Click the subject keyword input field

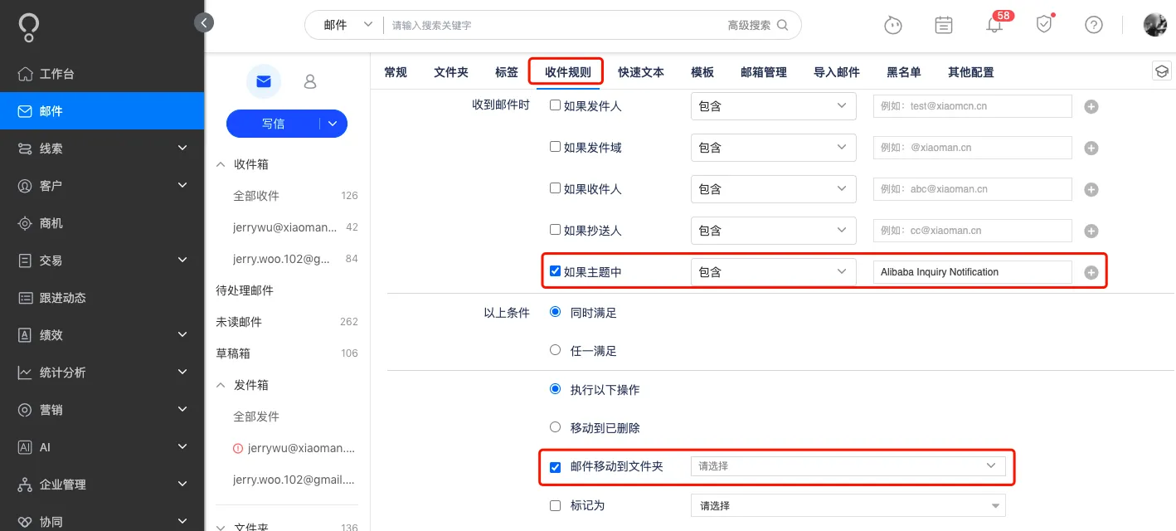972,272
